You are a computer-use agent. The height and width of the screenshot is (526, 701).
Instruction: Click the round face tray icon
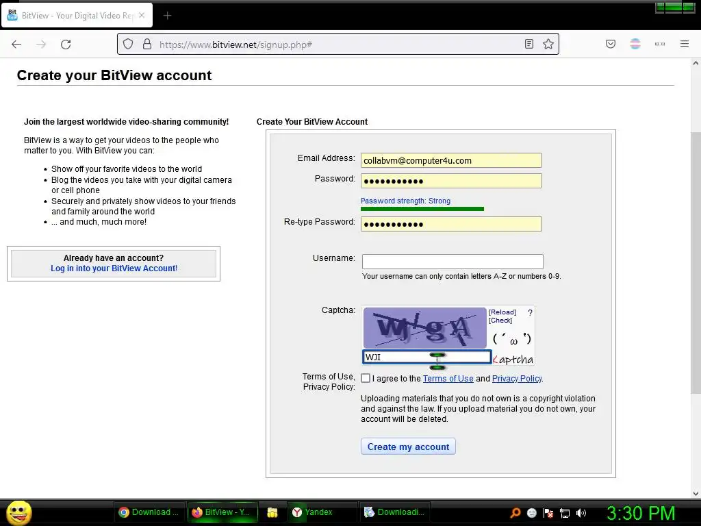click(531, 513)
